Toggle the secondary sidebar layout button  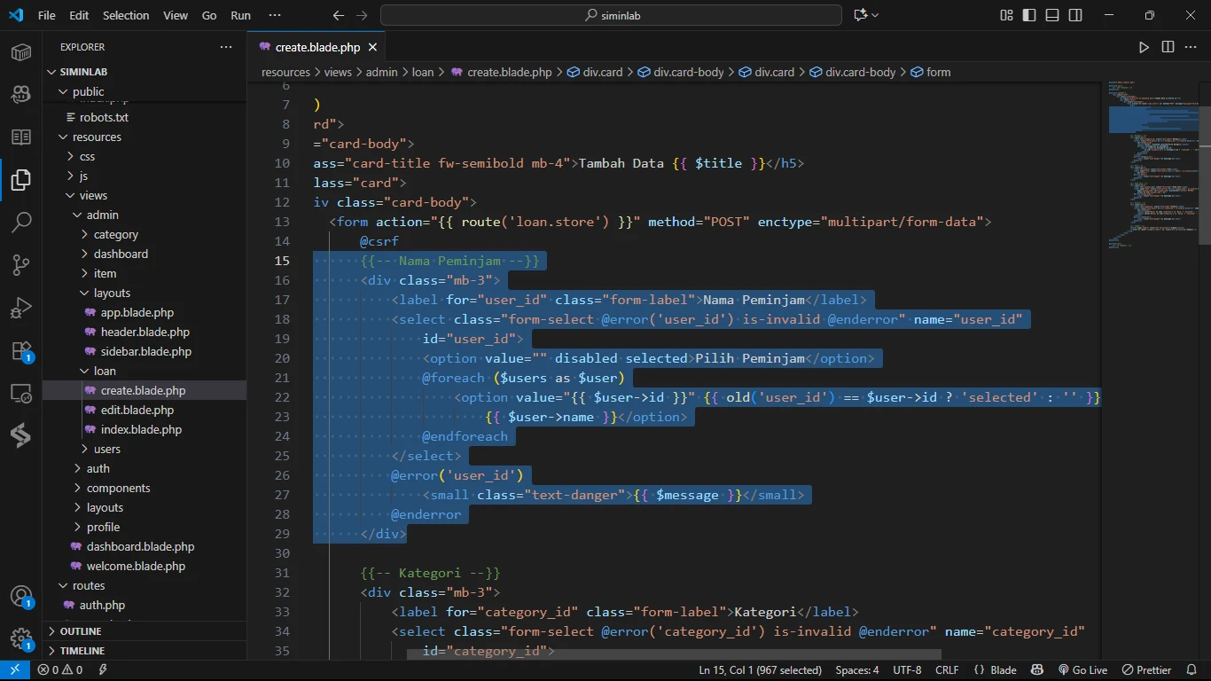(1075, 15)
